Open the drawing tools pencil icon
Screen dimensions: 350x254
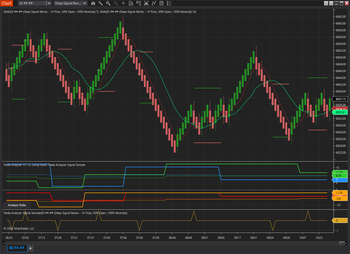coord(101,3)
